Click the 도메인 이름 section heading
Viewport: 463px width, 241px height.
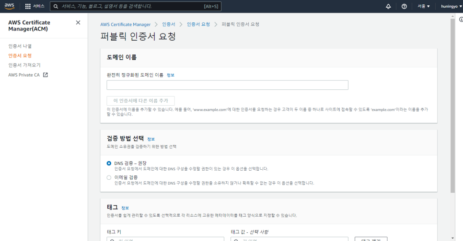[x=122, y=57]
